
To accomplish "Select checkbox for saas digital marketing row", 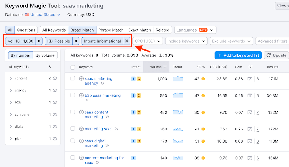I will coord(73,141).
